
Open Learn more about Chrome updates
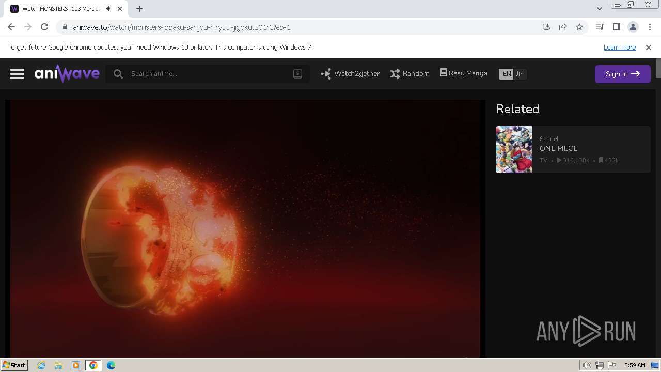pos(620,48)
